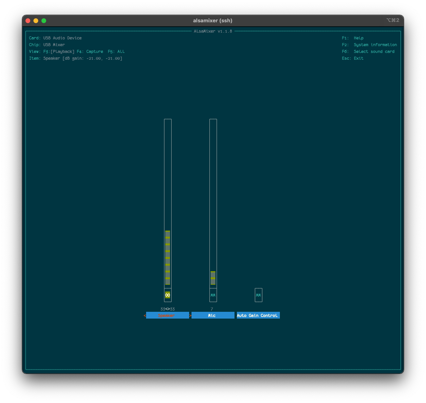Click the Speaker dB gain item line
Viewport: 426px width, 403px height.
pyautogui.click(x=76, y=58)
